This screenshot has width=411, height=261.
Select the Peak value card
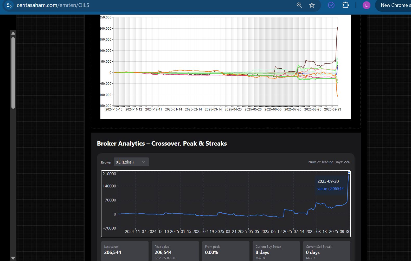coord(175,251)
